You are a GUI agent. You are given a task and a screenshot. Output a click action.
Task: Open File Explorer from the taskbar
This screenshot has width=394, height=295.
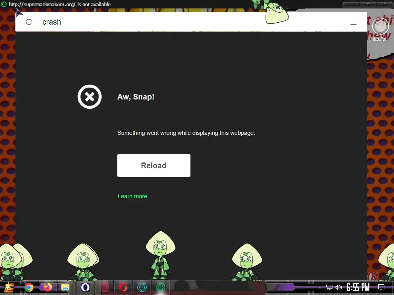65,287
